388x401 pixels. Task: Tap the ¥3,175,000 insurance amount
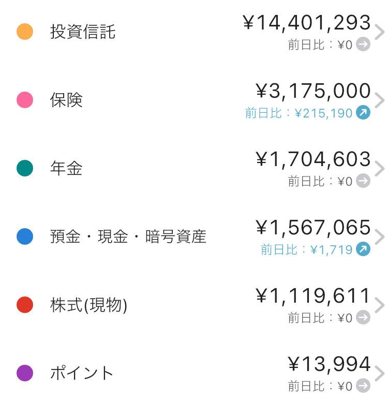click(313, 91)
